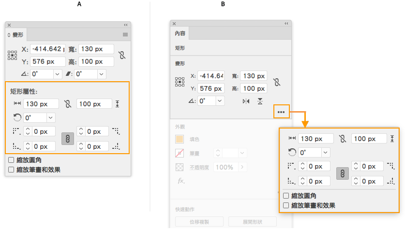Click flip vertical icon in 內容 panel
405x230 pixels.
260,101
